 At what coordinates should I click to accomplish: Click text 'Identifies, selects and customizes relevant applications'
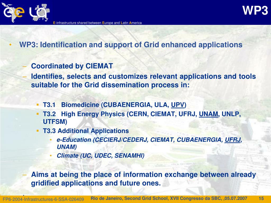126,76
